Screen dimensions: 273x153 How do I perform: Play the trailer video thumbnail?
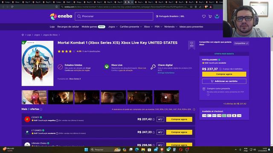pyautogui.click(x=34, y=97)
